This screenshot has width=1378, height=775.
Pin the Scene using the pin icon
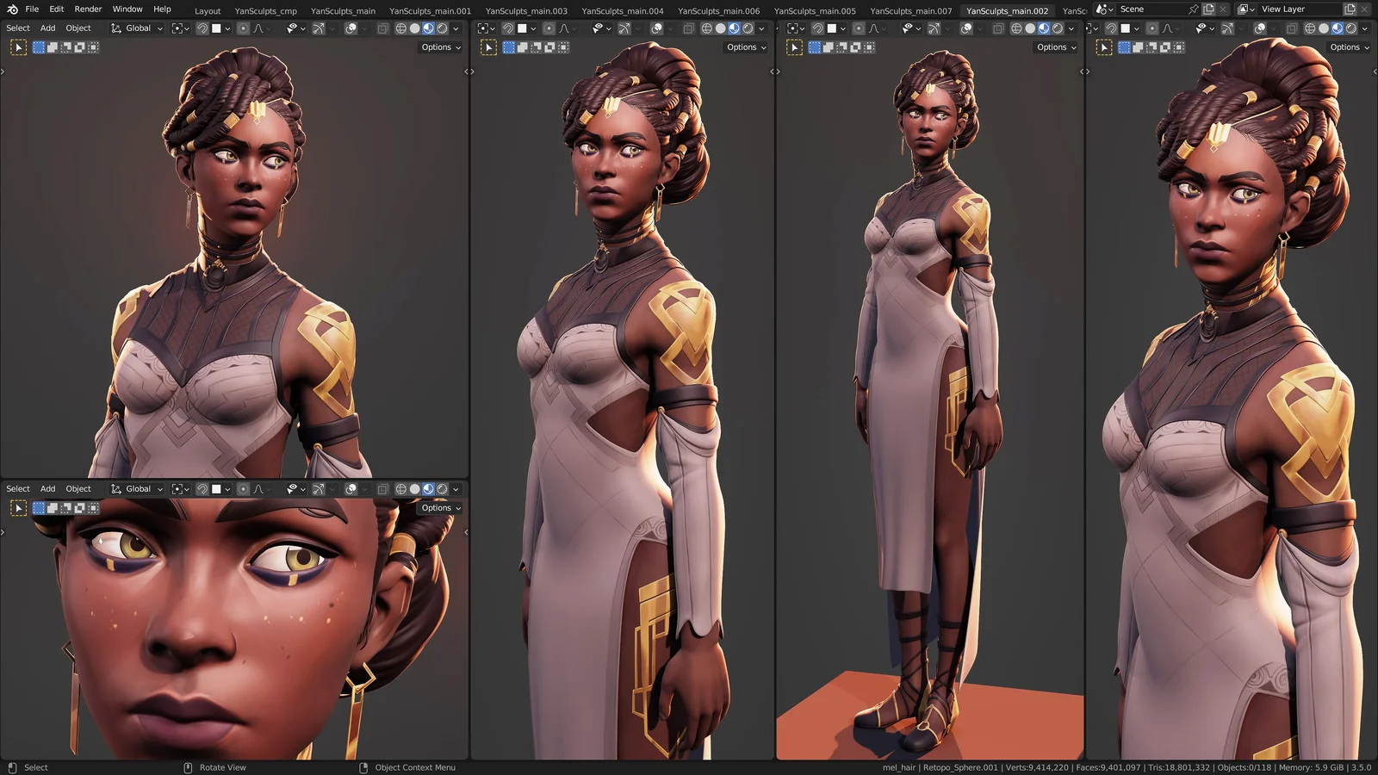(x=1193, y=9)
